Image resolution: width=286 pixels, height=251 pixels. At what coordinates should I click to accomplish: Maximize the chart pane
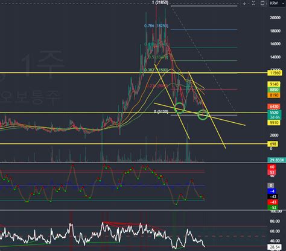262,3
